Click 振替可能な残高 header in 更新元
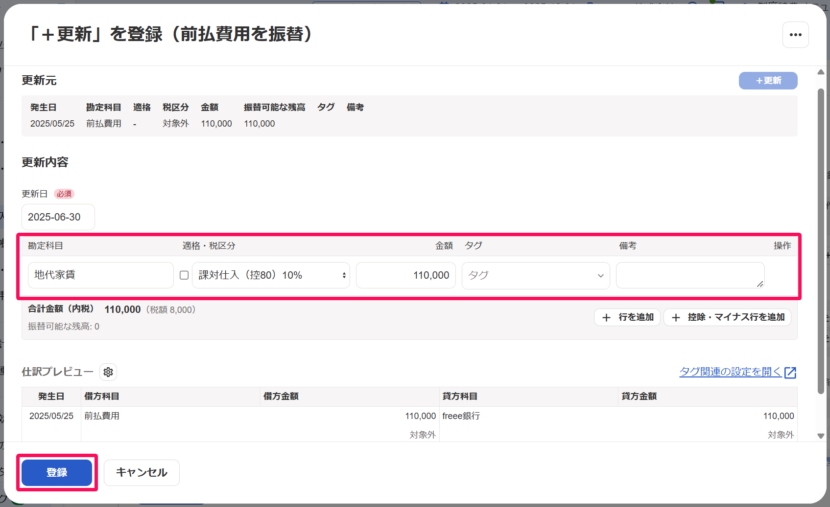Viewport: 830px width, 507px height. pos(275,108)
